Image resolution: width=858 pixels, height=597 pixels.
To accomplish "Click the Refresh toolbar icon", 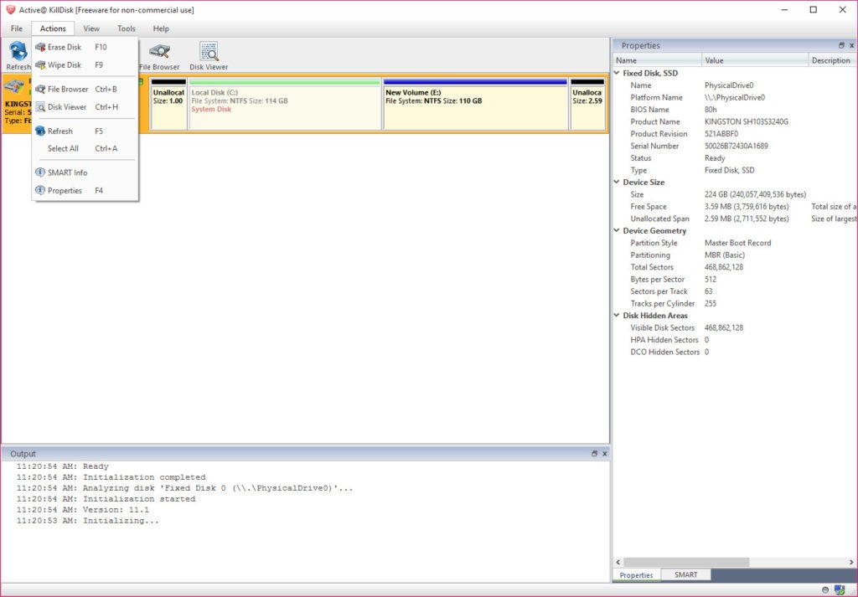I will click(x=18, y=55).
